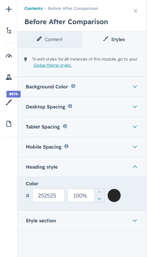The width and height of the screenshot is (147, 257).
Task: Click the hex color field 252525
Action: tap(48, 195)
